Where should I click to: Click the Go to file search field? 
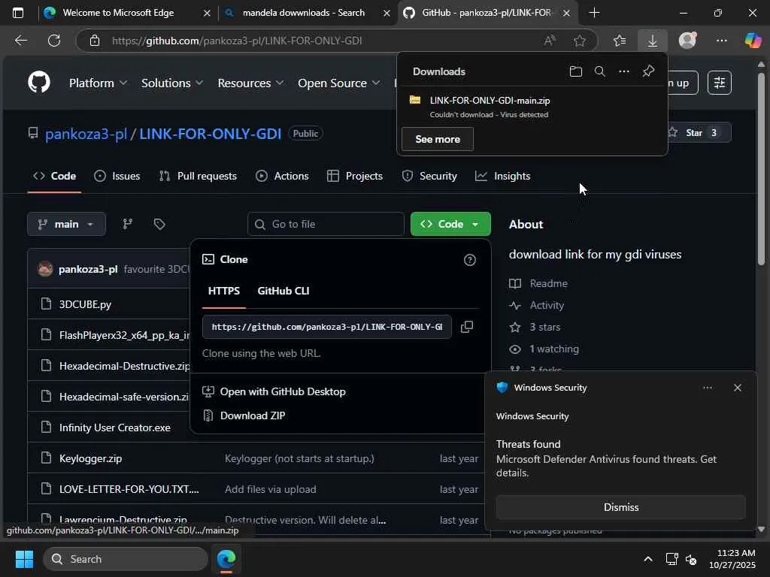(x=326, y=224)
